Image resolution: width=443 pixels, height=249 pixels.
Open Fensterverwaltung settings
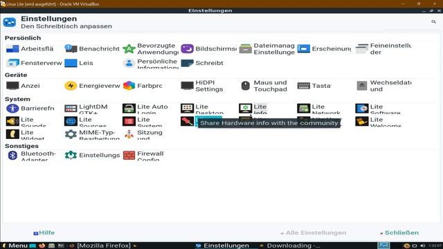(34, 63)
